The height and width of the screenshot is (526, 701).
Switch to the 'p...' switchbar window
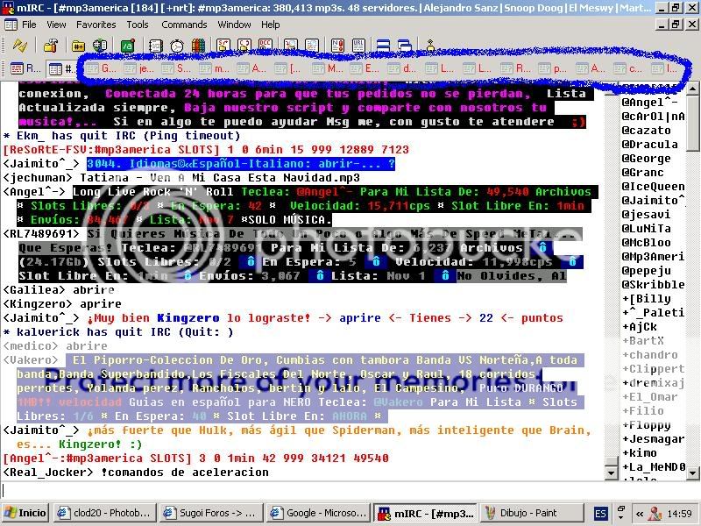pos(553,69)
